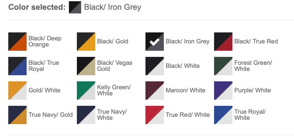This screenshot has width=294, height=137.
Task: Pick the Black/ White color swatch
Action: coord(155,66)
